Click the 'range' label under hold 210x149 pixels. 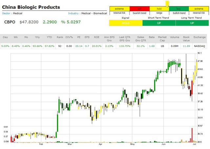[x=159, y=13]
